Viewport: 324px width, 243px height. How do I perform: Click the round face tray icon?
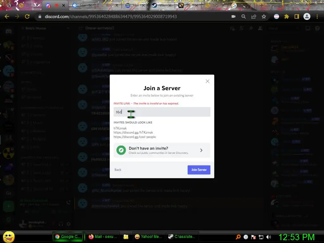click(246, 237)
